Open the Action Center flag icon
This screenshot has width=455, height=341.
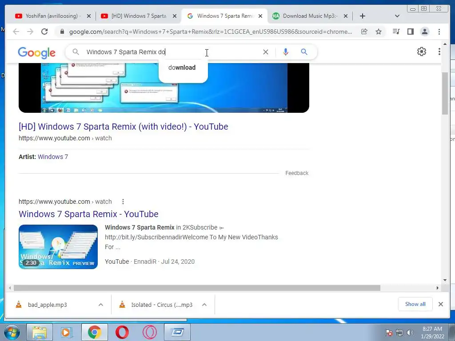coord(389,333)
